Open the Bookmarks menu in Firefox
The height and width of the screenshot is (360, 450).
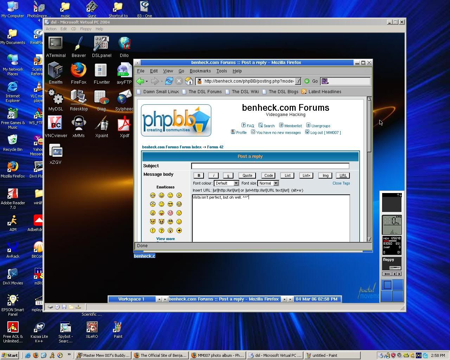click(200, 71)
